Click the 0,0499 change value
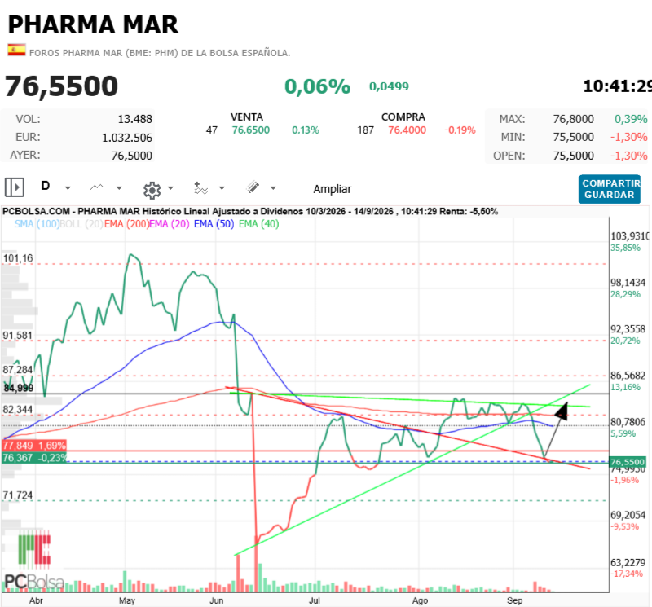The image size is (652, 607). point(390,86)
